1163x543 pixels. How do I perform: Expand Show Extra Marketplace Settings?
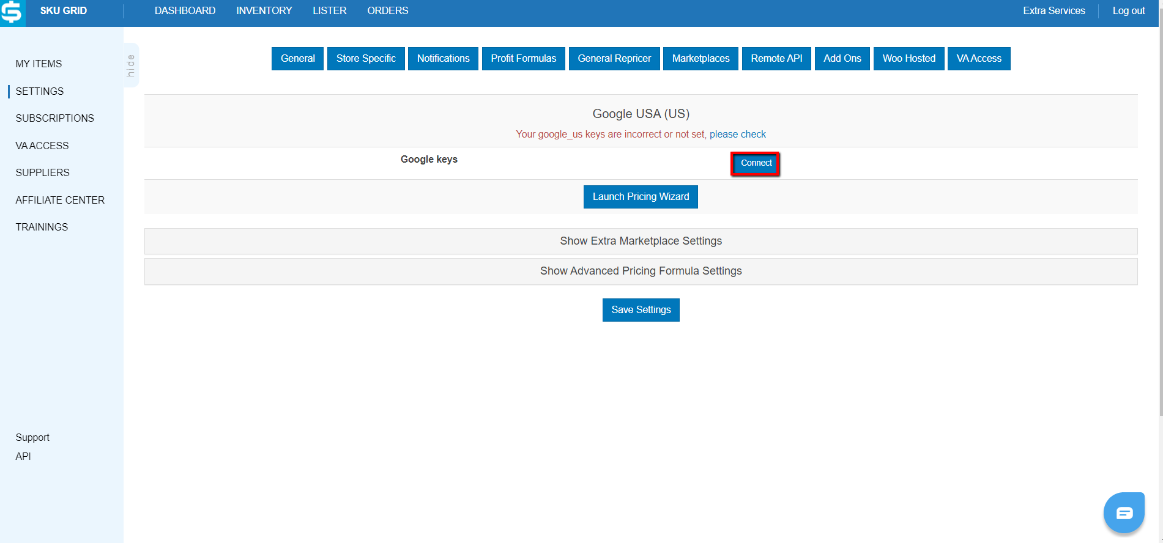click(x=641, y=241)
